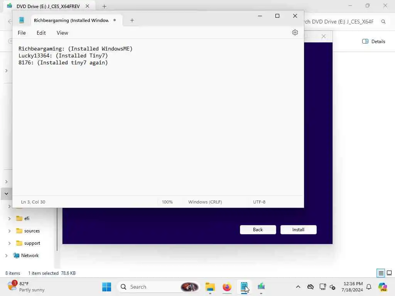Screen dimensions: 395x296
Task: Click the Back button in setup window
Action: coord(258,230)
